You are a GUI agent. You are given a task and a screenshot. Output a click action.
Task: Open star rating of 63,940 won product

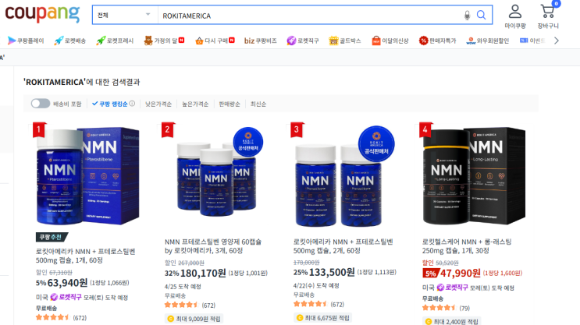coord(52,318)
